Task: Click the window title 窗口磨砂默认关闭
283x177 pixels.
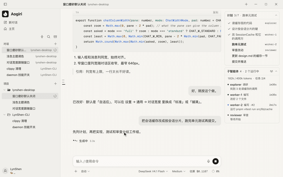Action: pyautogui.click(x=74, y=4)
